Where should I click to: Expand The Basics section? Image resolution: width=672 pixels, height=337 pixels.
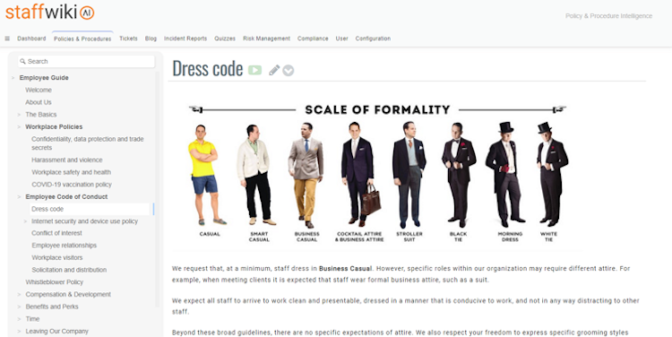tap(19, 115)
